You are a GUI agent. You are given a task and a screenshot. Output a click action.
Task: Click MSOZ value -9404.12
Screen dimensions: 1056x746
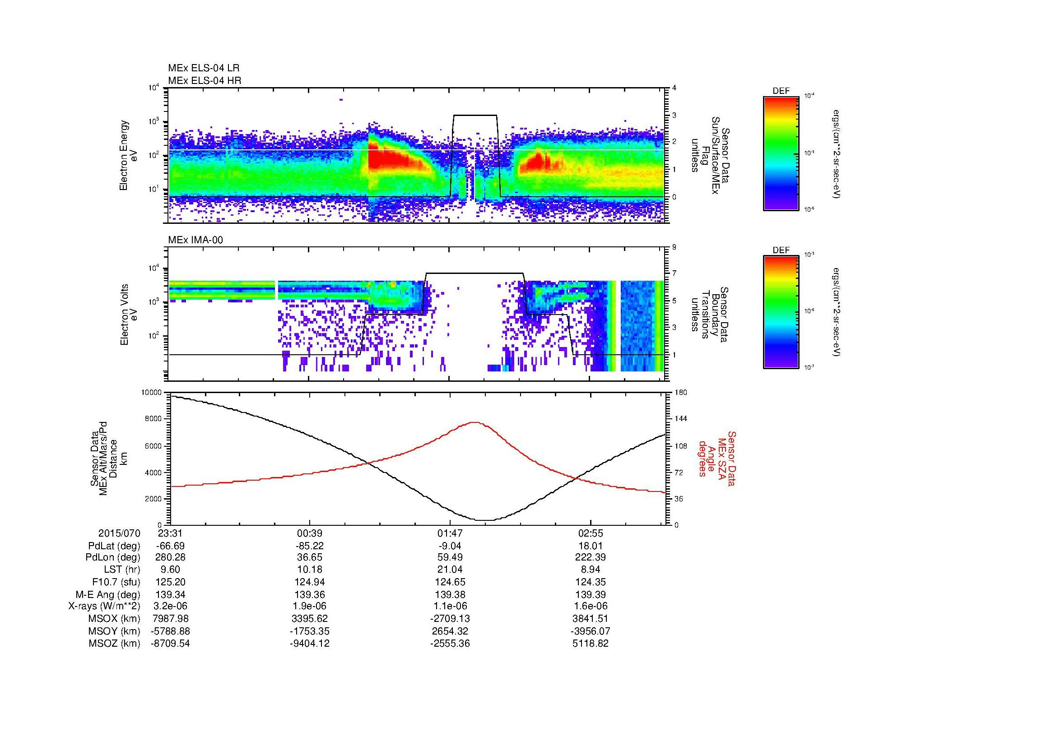pyautogui.click(x=310, y=644)
